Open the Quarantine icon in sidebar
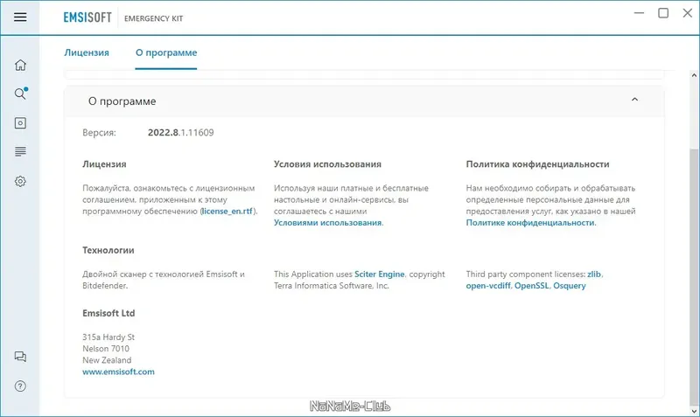Viewport: 700px width, 417px height. pyautogui.click(x=20, y=123)
